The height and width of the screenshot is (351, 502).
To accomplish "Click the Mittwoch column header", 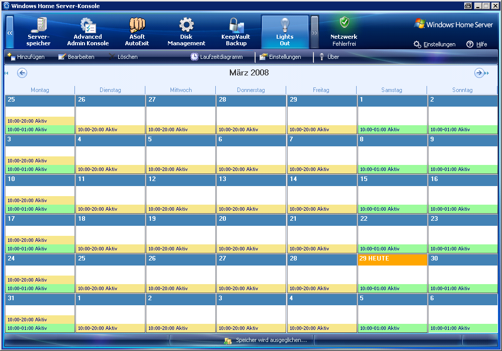I will point(181,90).
